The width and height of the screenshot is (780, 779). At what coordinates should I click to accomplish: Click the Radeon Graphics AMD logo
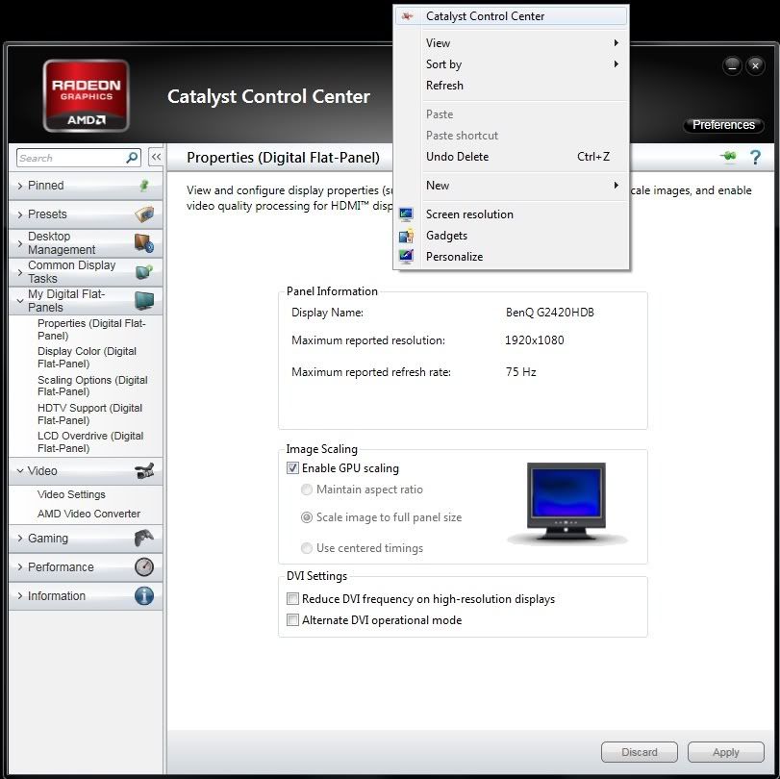86,95
